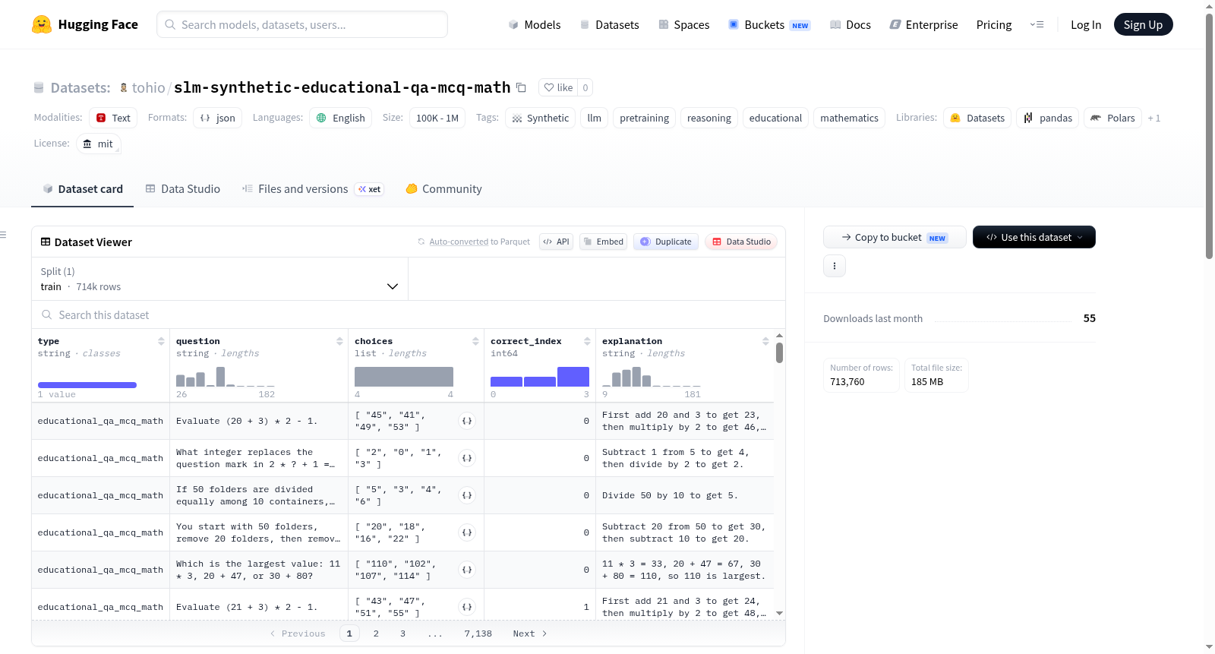Click the Sign Up button
This screenshot has height=654, width=1215.
[x=1143, y=24]
